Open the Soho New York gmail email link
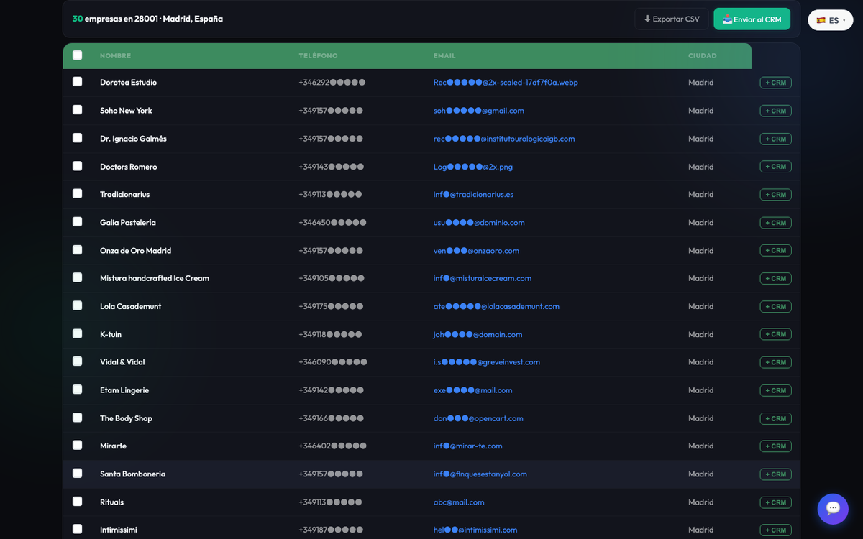The image size is (863, 539). 478,111
